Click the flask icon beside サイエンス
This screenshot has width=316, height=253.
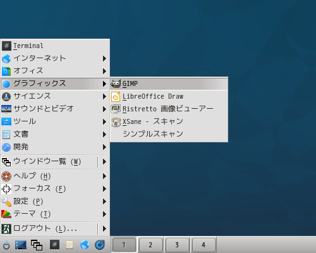coord(6,97)
